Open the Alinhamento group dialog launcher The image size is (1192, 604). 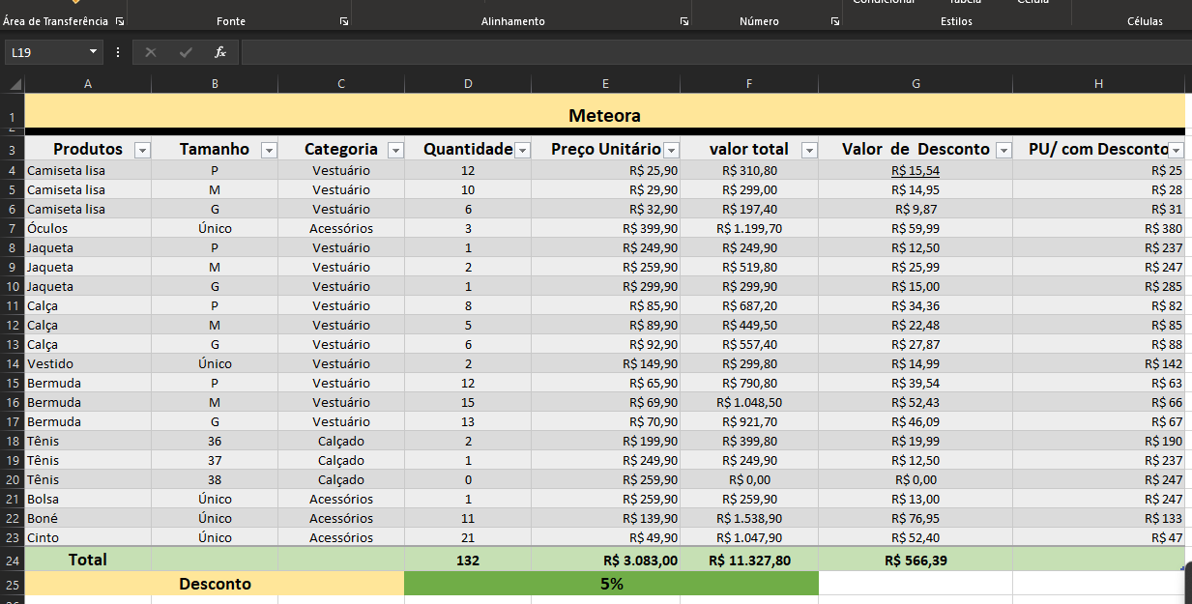[684, 21]
